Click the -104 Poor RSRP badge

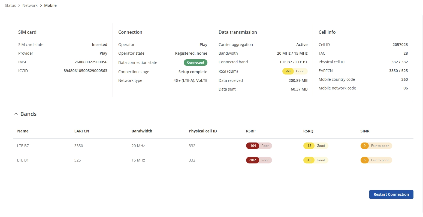(259, 146)
